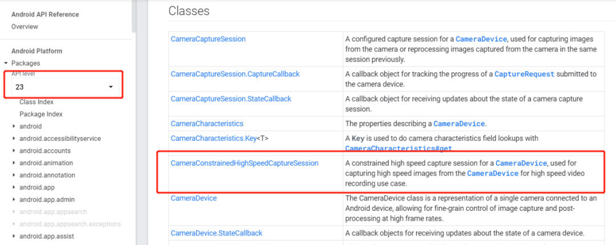The height and width of the screenshot is (245, 616).
Task: Expand the android package arrow
Action: [x=14, y=126]
